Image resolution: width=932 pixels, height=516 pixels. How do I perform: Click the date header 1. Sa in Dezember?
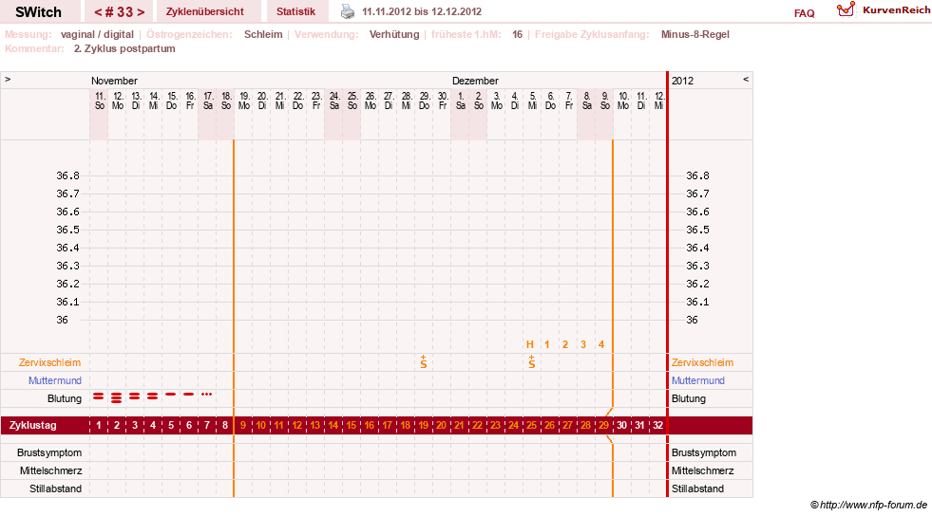point(461,101)
